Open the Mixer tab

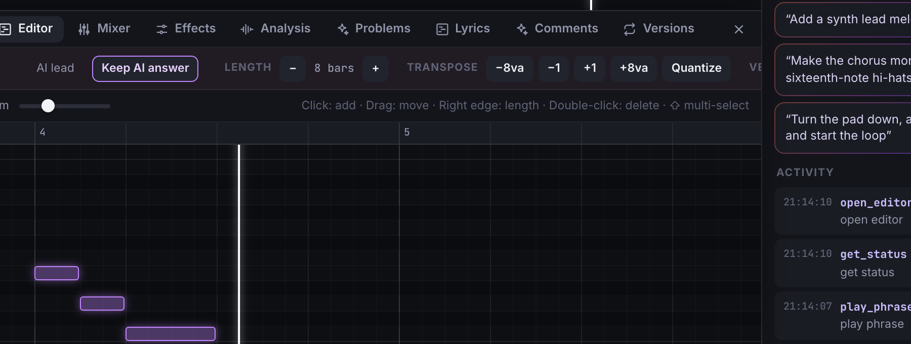(x=104, y=29)
